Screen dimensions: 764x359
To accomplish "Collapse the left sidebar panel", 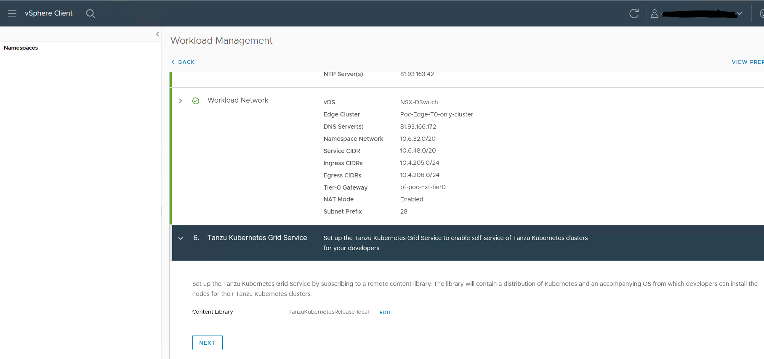I will coord(157,34).
